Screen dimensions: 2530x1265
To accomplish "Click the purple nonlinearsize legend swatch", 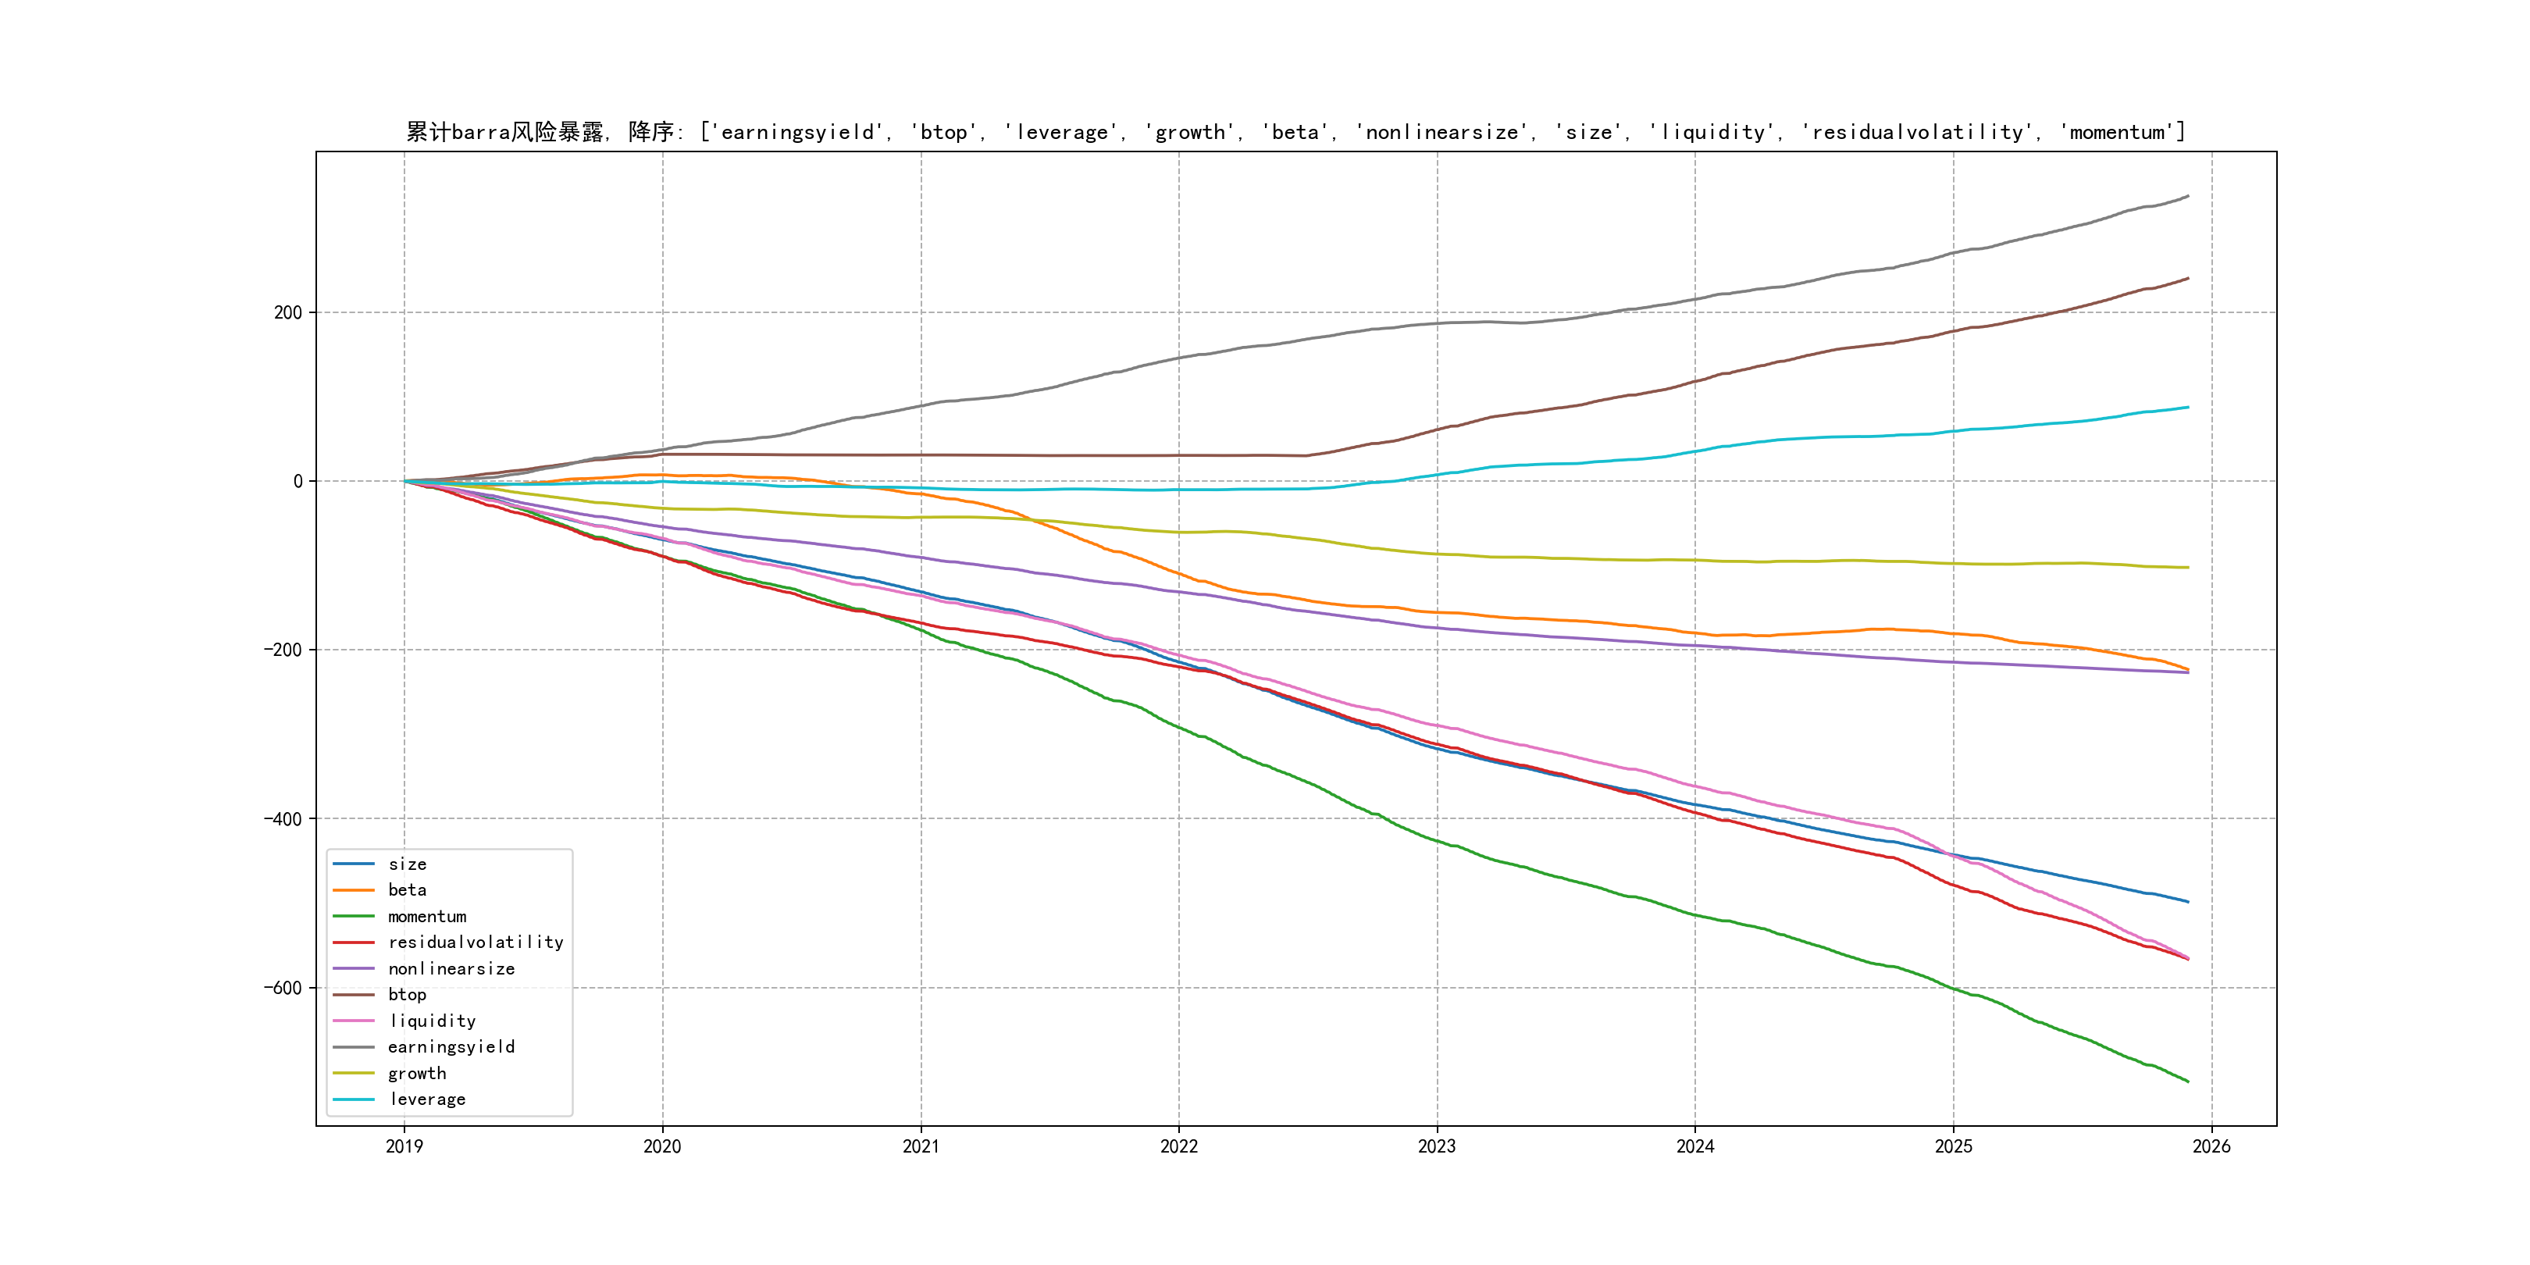I will 354,968.
